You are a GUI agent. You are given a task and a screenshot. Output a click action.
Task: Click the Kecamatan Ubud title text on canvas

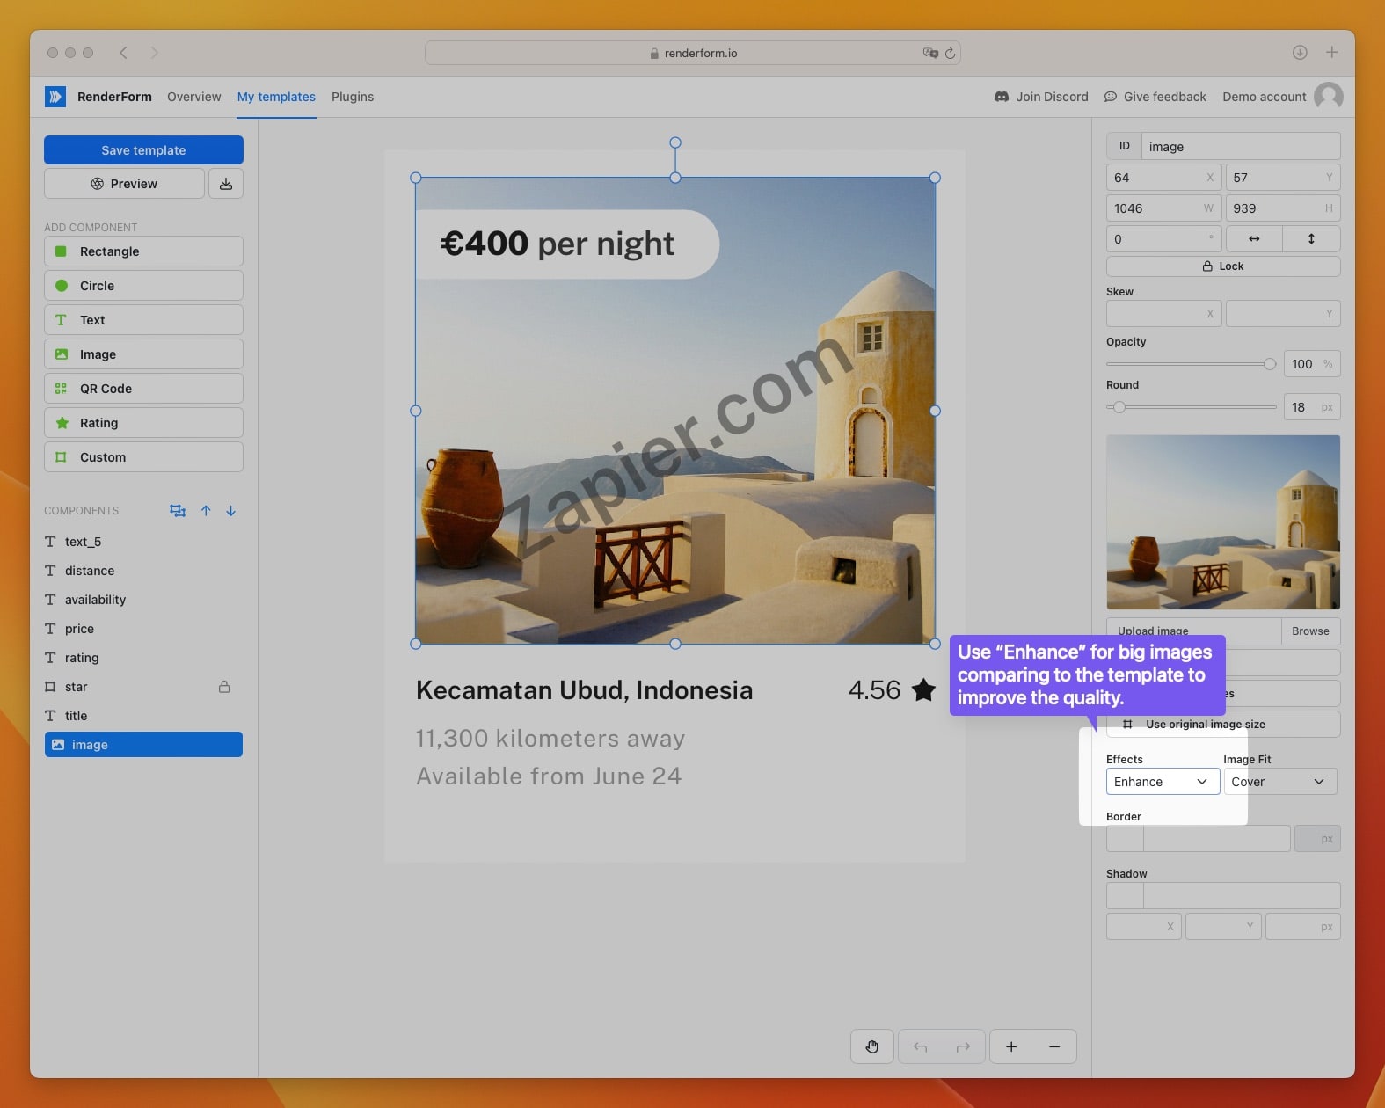(585, 690)
